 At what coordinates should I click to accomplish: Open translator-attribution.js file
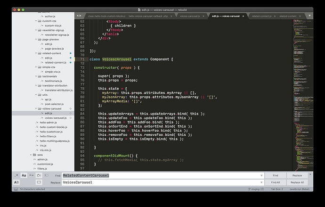(x=59, y=90)
